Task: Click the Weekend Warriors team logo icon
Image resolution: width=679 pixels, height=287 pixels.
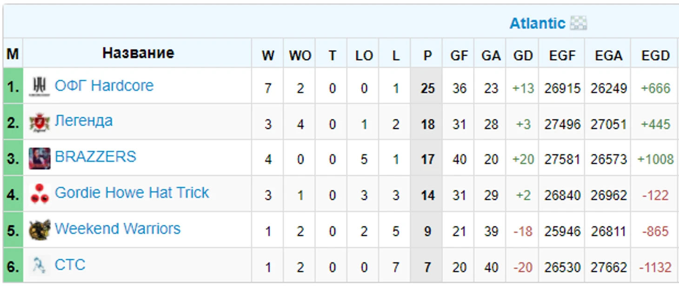Action: [40, 230]
